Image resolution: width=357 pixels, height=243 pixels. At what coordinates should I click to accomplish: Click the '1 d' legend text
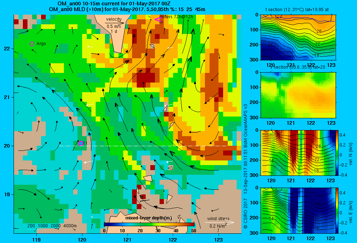pos(114,31)
